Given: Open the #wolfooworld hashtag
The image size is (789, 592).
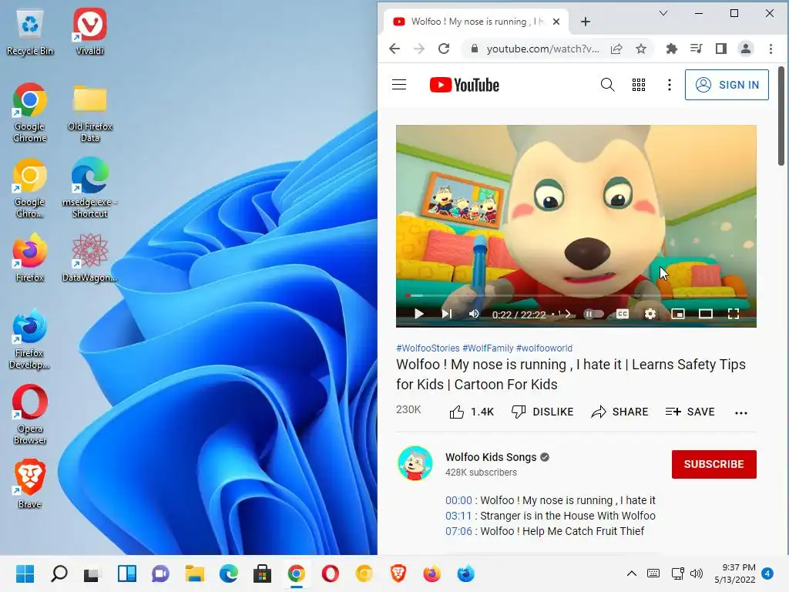Looking at the screenshot, I should point(544,348).
